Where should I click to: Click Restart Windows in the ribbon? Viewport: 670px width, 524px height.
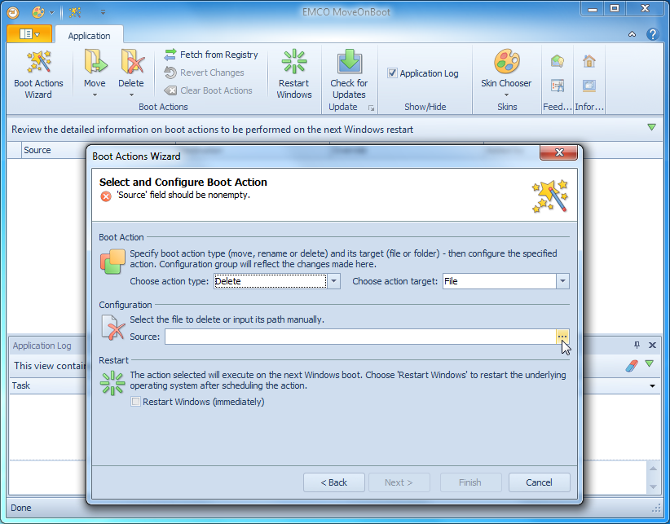(x=294, y=75)
